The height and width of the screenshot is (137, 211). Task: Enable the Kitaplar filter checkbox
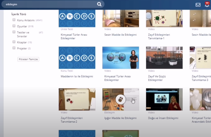click(14, 42)
